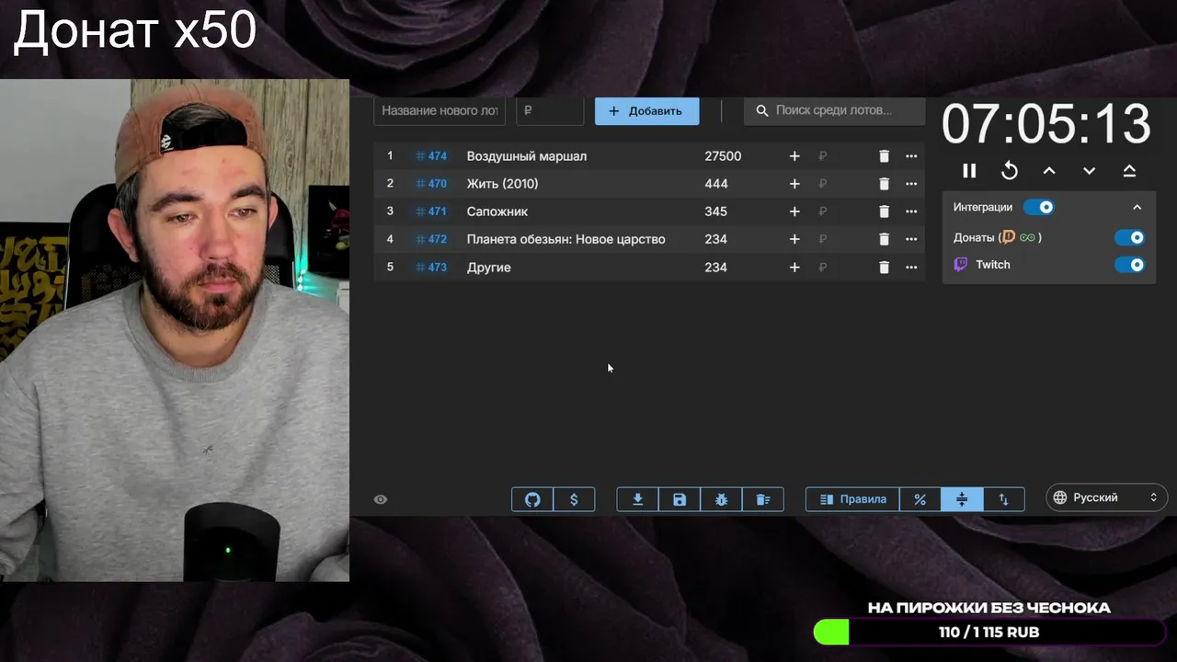This screenshot has height=662, width=1177.
Task: Click the Twitch logo icon
Action: (x=961, y=265)
